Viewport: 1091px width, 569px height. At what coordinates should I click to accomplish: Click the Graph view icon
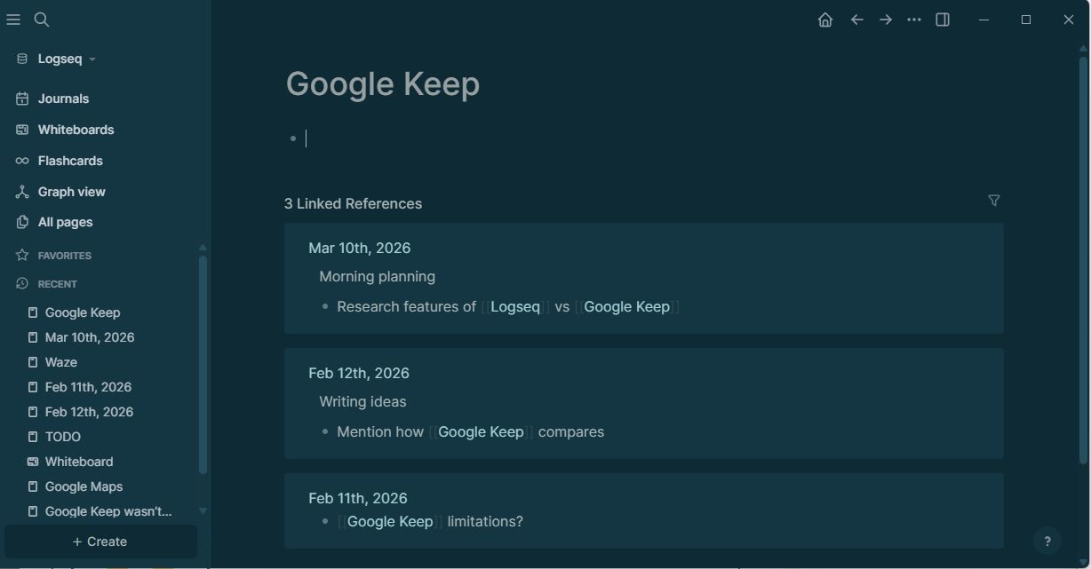point(22,192)
